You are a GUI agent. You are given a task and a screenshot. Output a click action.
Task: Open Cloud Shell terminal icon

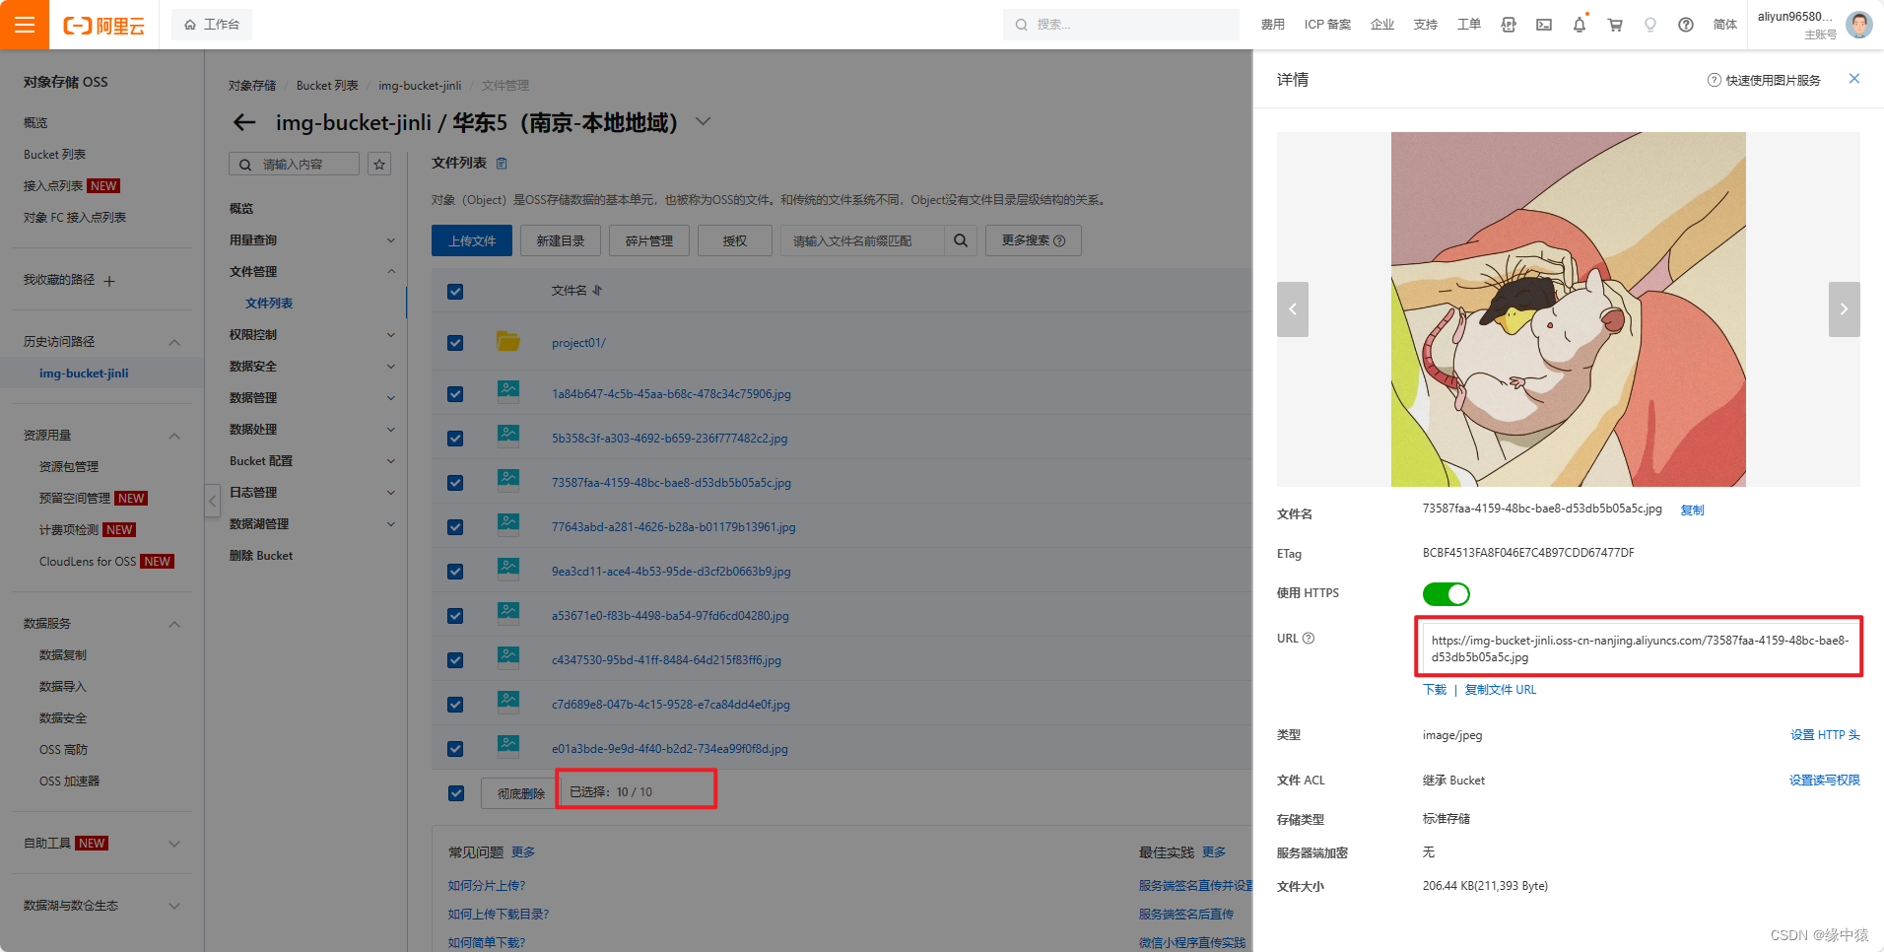1544,25
